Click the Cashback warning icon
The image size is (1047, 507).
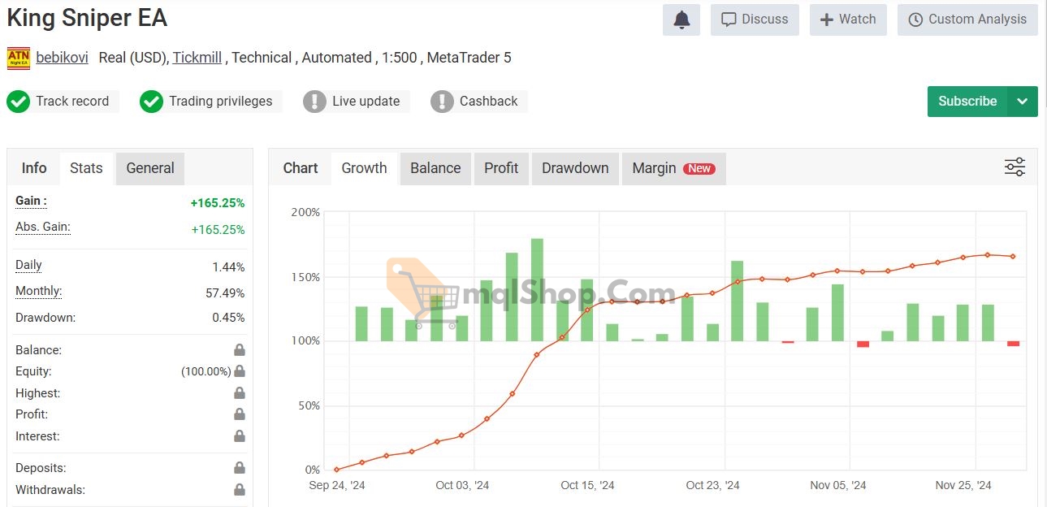click(442, 102)
